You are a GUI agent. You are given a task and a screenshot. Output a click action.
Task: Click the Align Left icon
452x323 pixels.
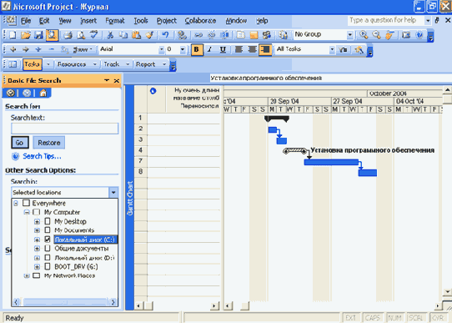(x=239, y=49)
